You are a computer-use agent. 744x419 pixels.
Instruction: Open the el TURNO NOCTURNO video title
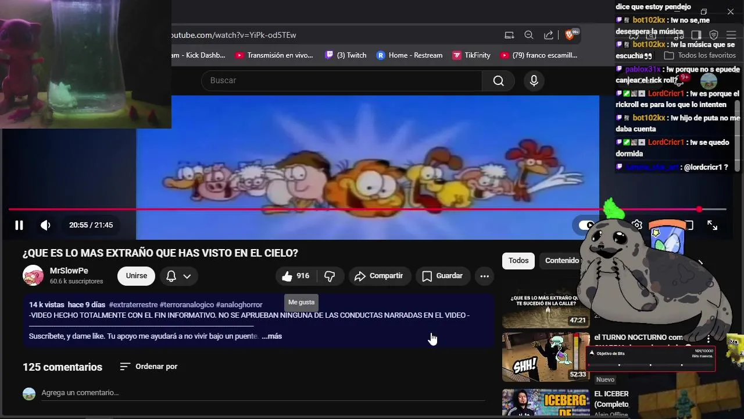[638, 338]
